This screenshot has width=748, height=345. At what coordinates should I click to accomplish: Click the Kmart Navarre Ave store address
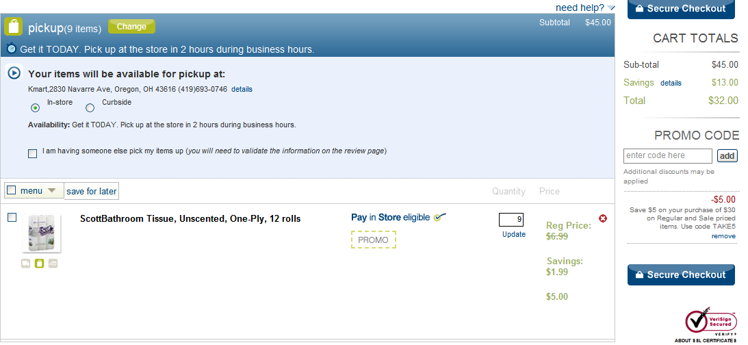(x=128, y=89)
